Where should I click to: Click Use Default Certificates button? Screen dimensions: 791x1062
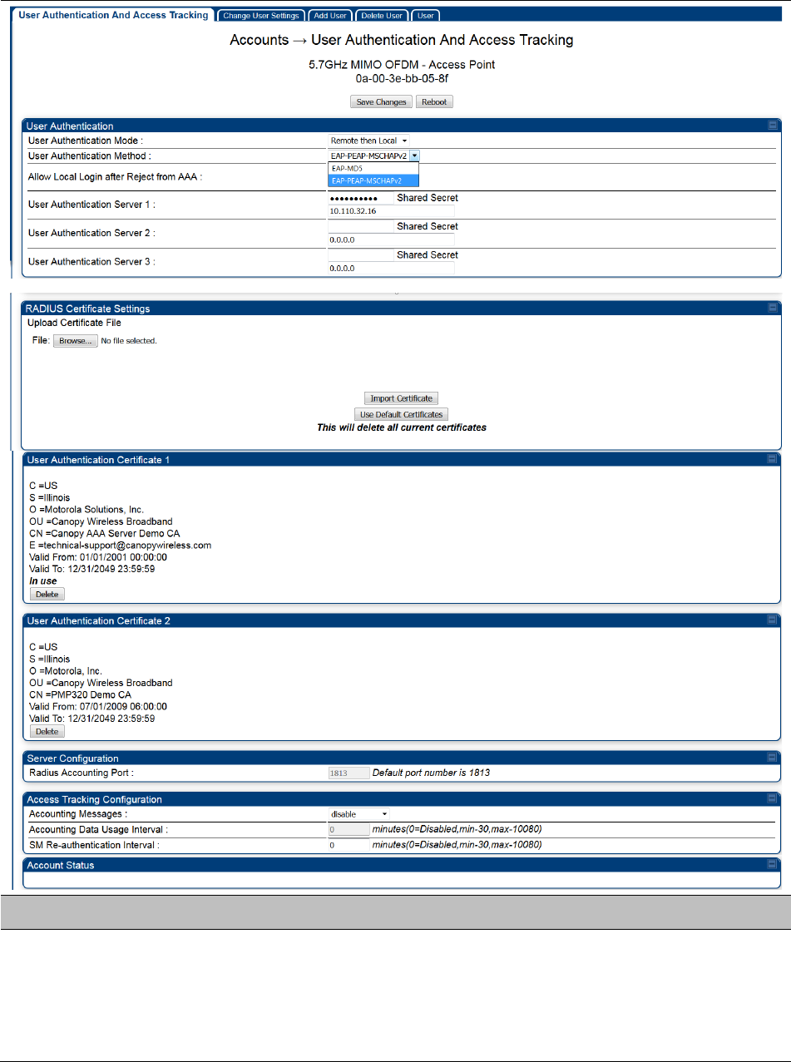pos(402,414)
